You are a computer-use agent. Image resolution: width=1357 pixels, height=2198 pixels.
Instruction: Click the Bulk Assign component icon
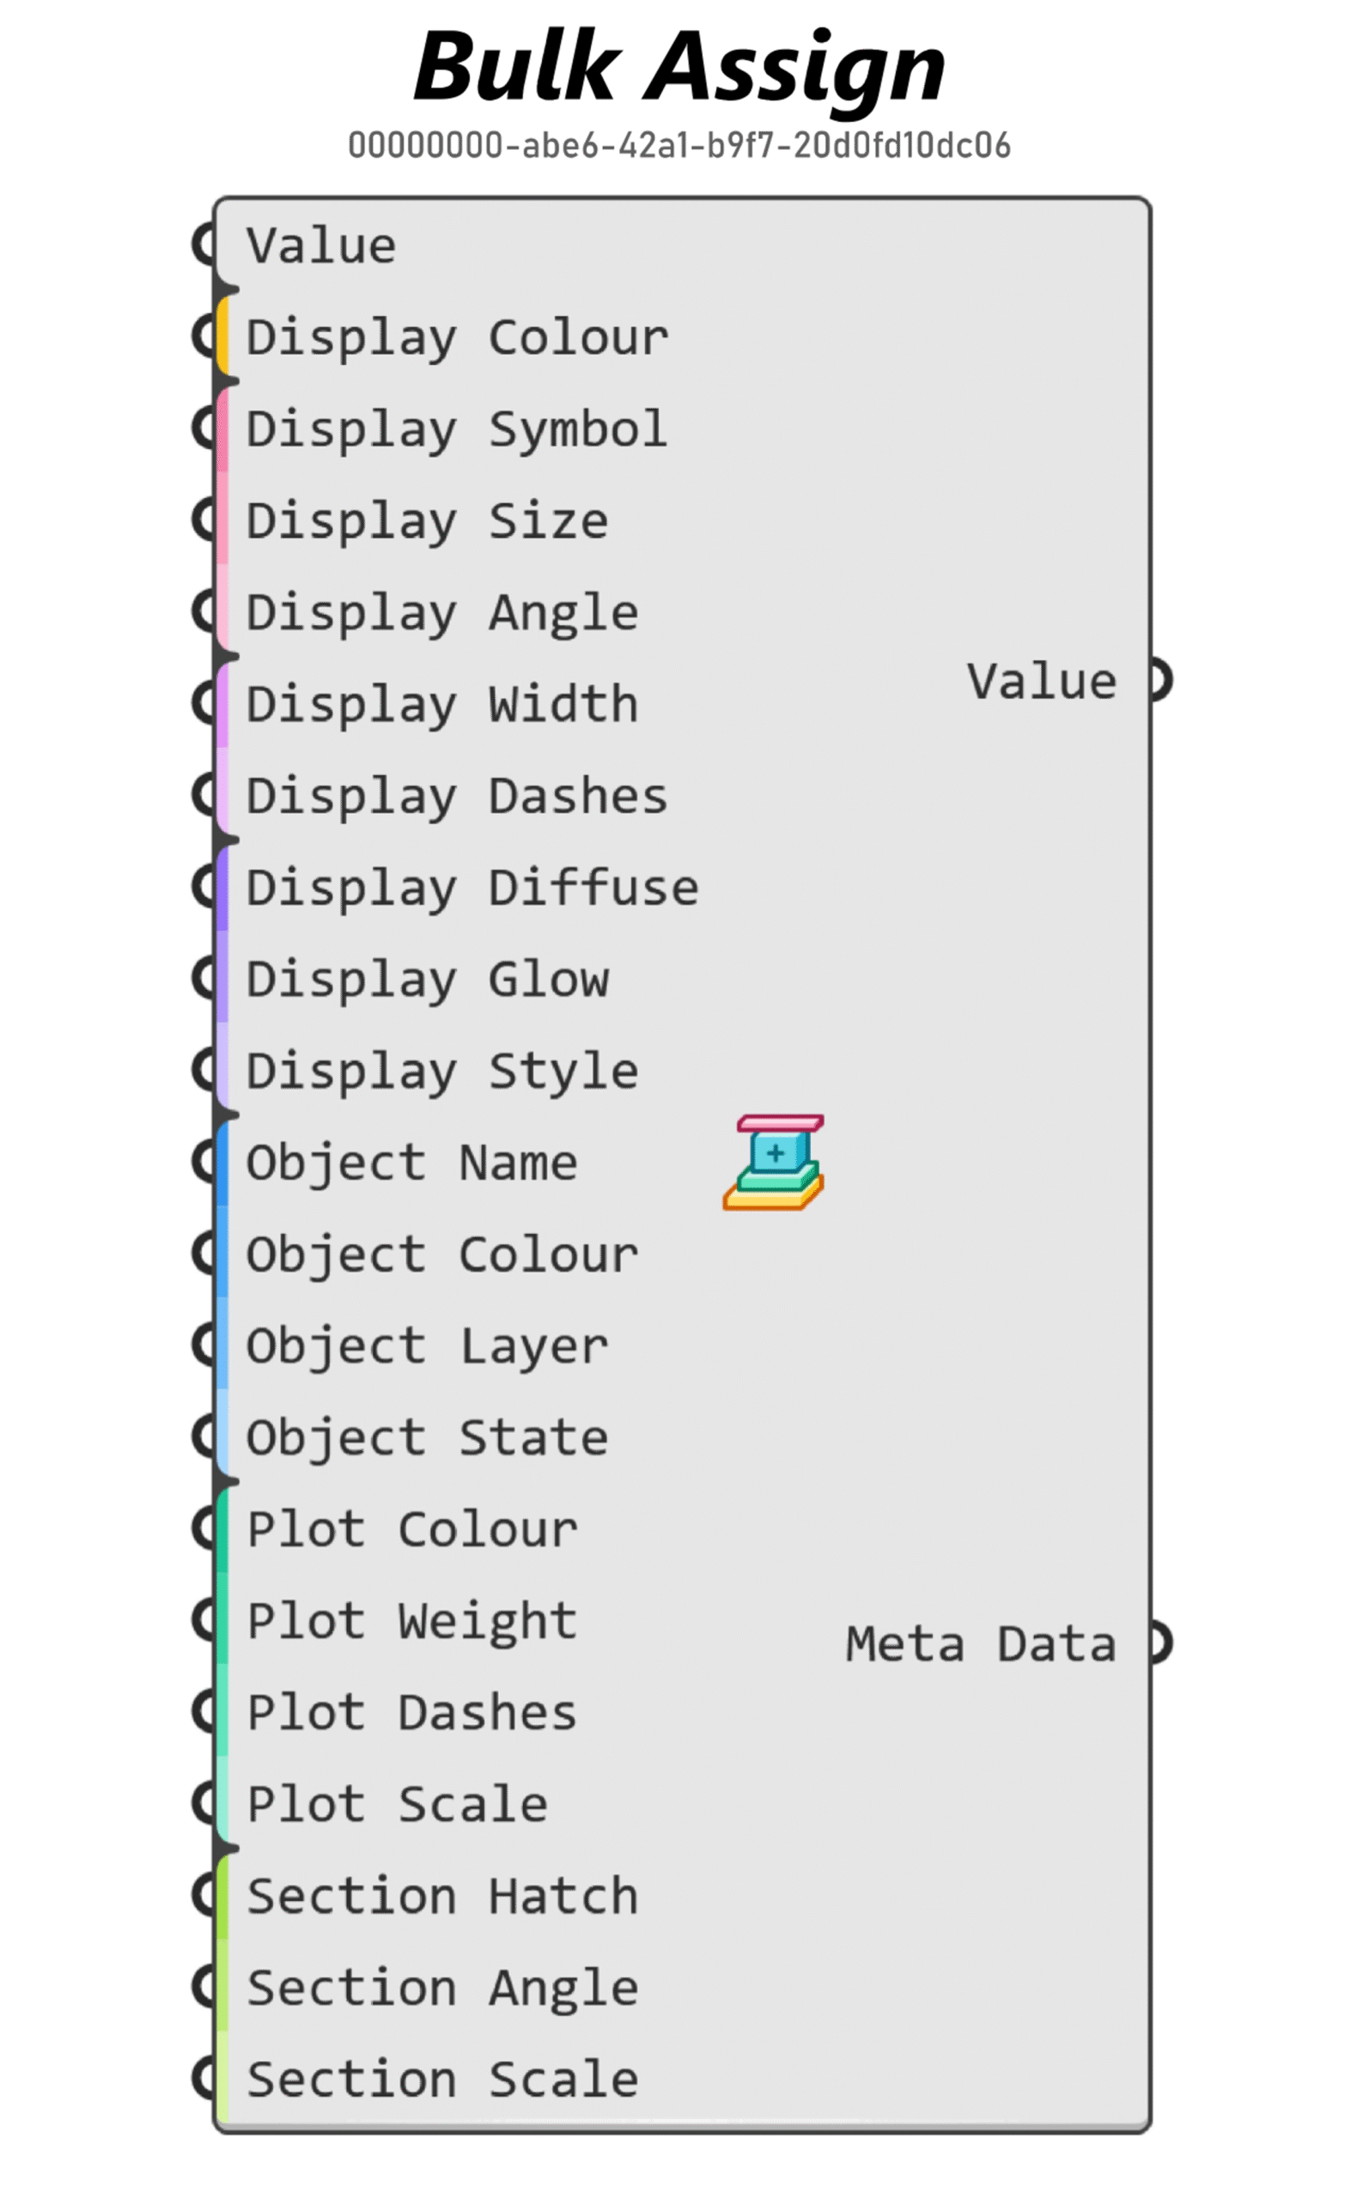click(x=774, y=1163)
